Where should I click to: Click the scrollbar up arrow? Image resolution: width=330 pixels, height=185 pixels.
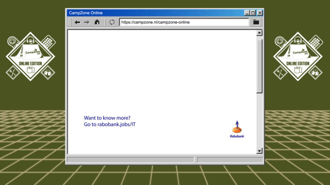coord(259,33)
